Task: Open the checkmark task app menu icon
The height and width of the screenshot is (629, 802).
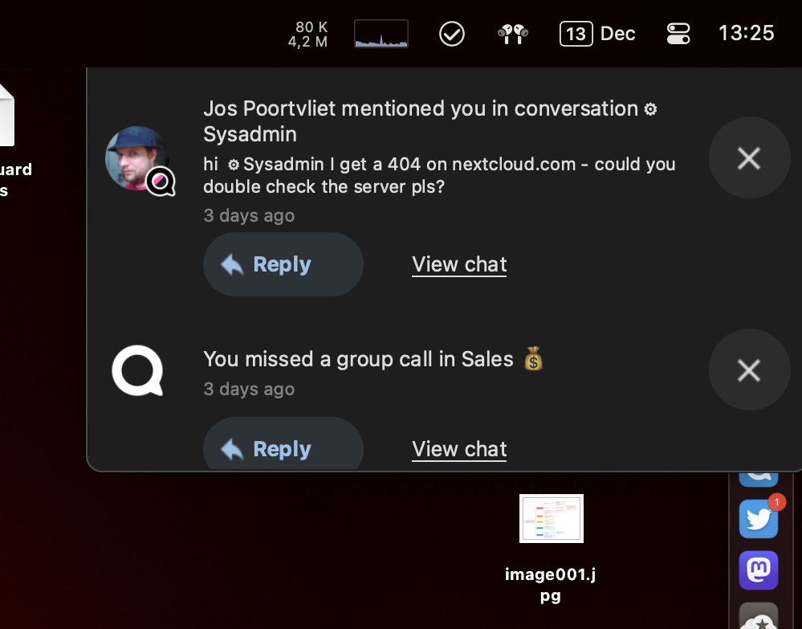Action: 451,33
